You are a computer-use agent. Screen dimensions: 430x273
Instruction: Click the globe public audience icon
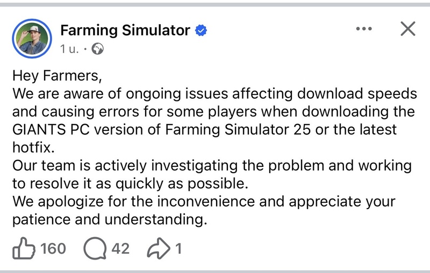pos(98,49)
